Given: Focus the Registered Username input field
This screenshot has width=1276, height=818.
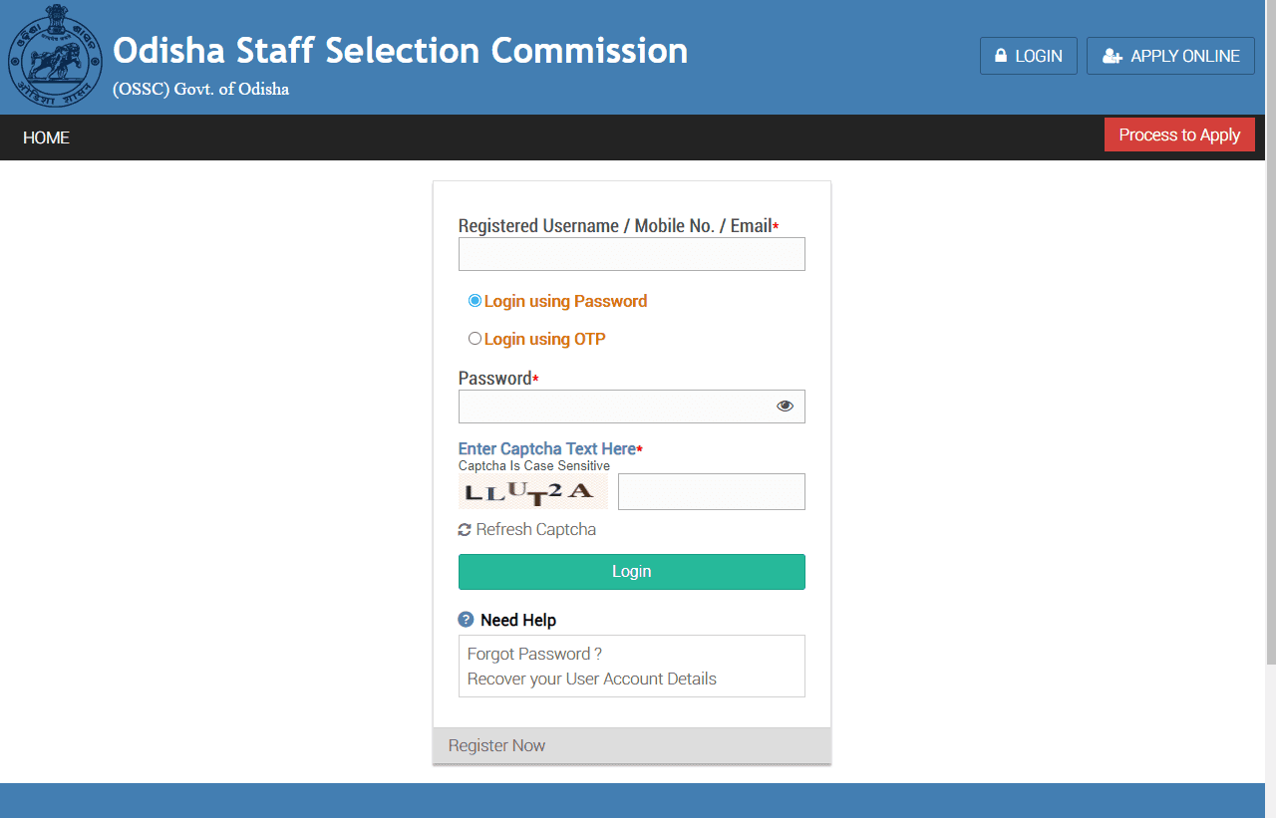Looking at the screenshot, I should pyautogui.click(x=631, y=254).
